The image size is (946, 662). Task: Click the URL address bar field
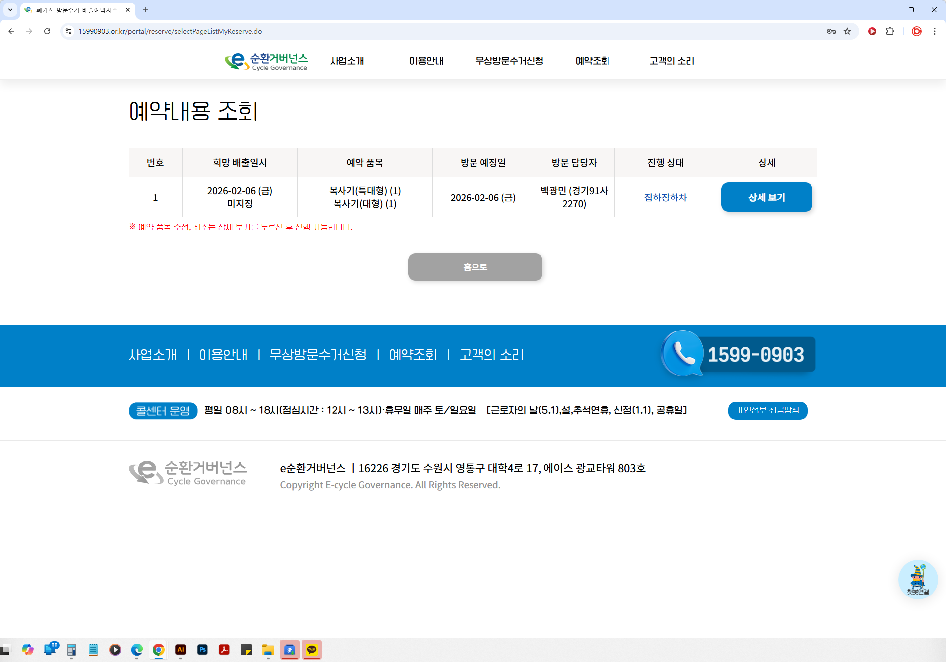point(397,31)
